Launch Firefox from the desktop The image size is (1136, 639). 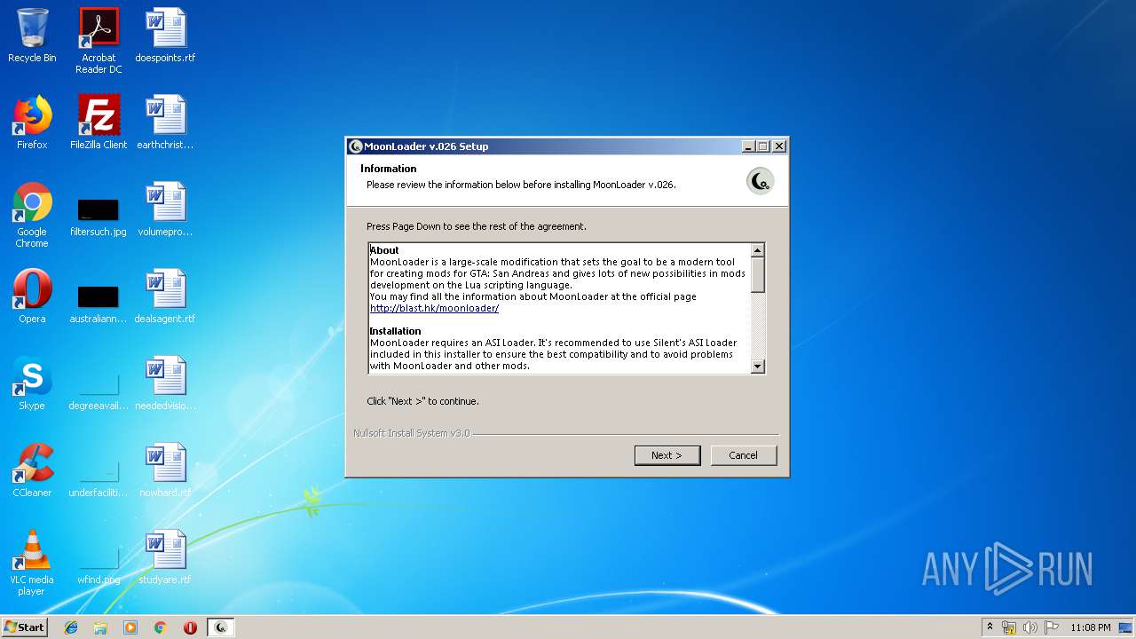pyautogui.click(x=32, y=122)
